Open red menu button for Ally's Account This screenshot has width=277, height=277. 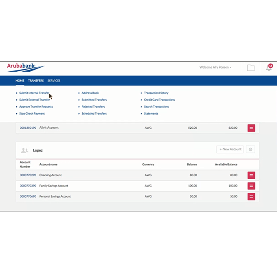[251, 128]
